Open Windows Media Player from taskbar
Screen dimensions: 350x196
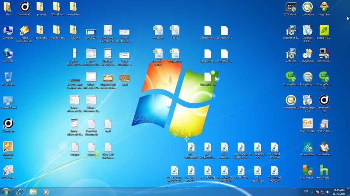pyautogui.click(x=46, y=192)
